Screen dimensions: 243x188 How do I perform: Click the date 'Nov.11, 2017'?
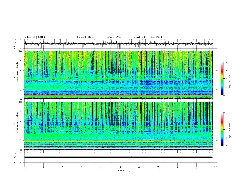(86, 37)
